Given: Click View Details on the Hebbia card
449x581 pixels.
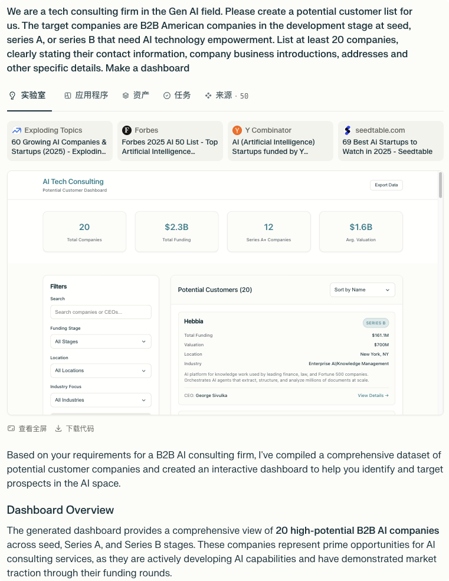Looking at the screenshot, I should pyautogui.click(x=373, y=395).
